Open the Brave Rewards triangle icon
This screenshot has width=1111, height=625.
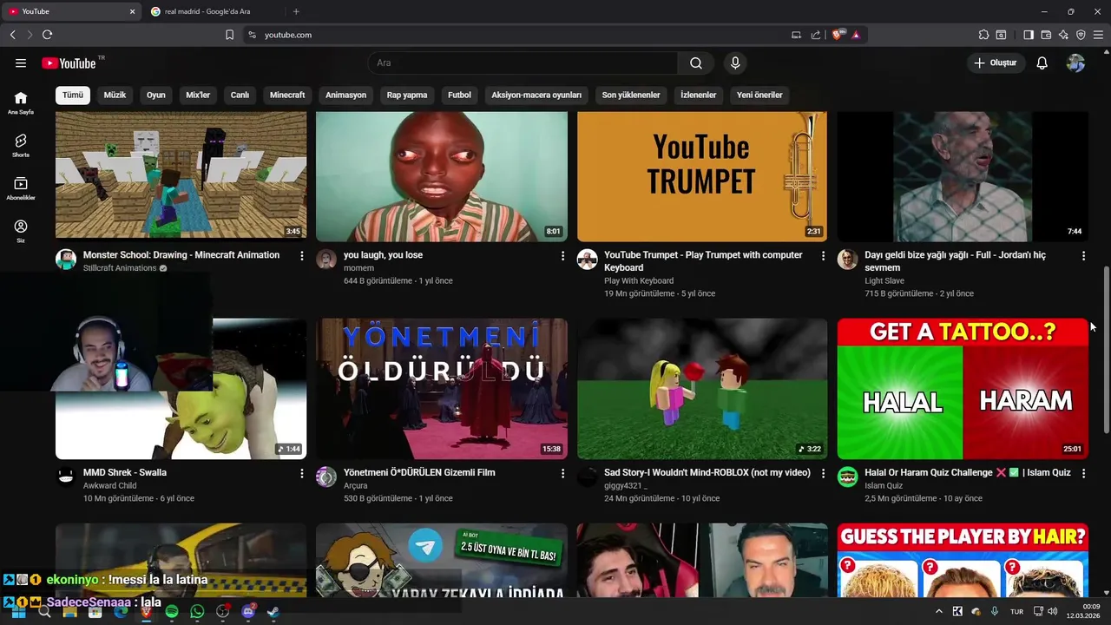click(x=856, y=35)
